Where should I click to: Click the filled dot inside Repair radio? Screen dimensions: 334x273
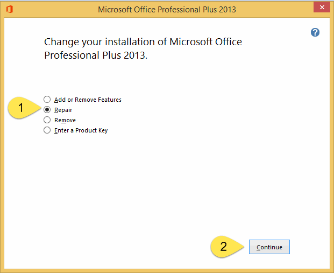(x=47, y=110)
